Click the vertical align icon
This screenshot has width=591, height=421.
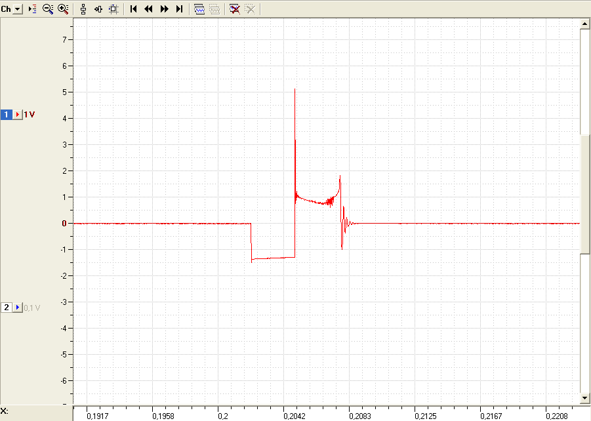pyautogui.click(x=83, y=9)
